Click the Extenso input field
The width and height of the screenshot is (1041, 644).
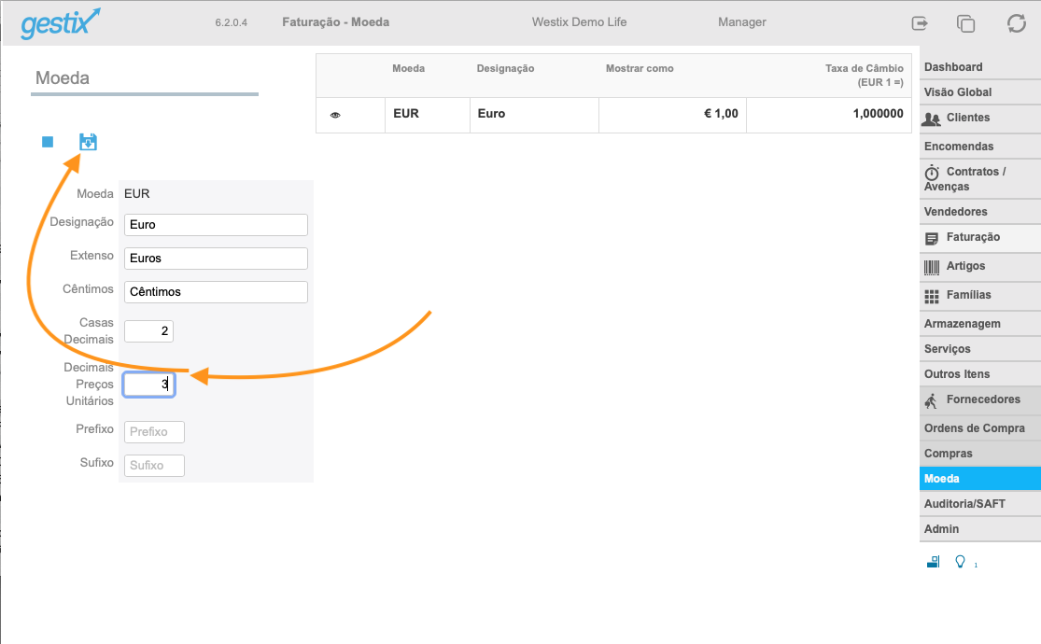[216, 259]
